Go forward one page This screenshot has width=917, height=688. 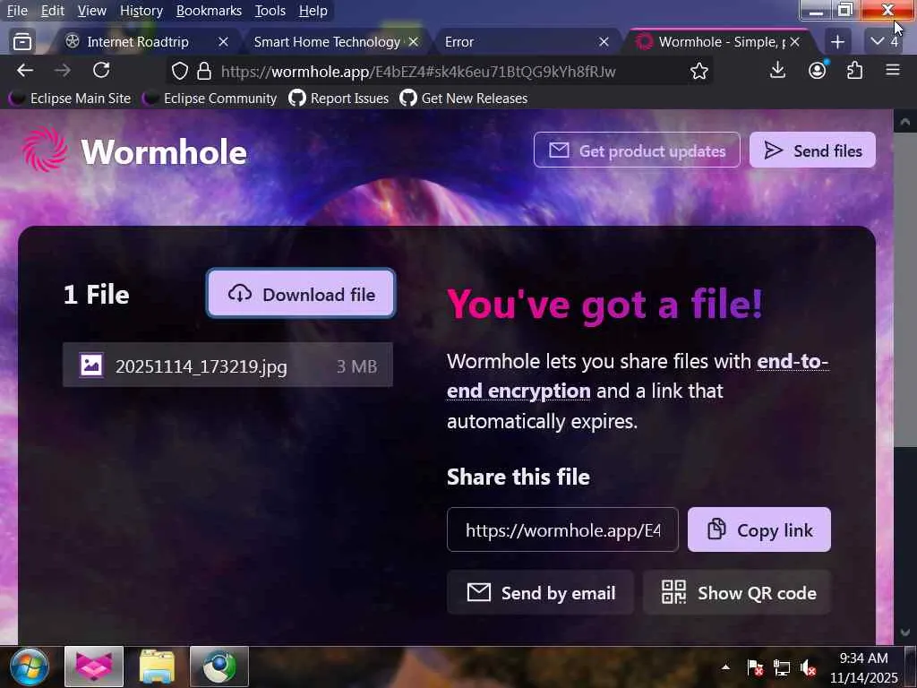[x=63, y=71]
